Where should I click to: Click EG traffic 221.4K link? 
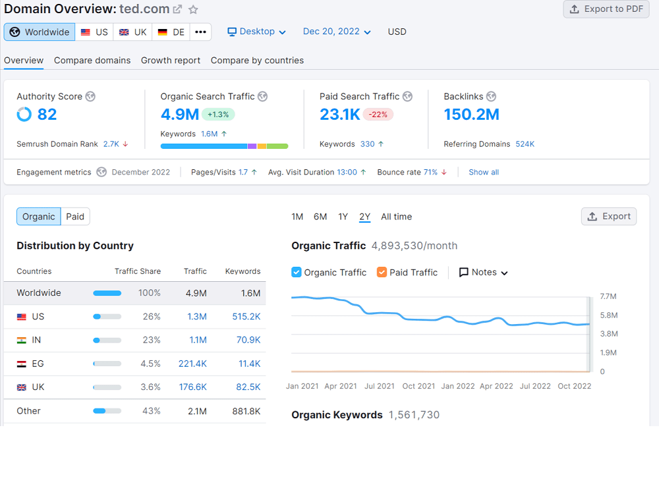tap(192, 364)
